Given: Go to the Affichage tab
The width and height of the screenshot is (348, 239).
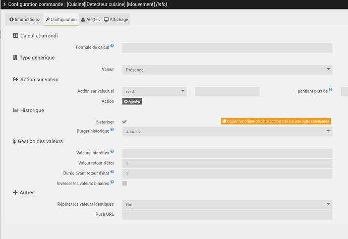Looking at the screenshot, I should 116,20.
